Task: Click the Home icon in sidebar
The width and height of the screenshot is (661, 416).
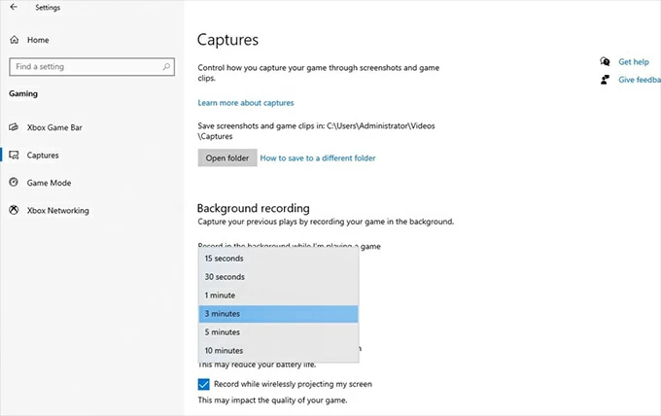Action: pyautogui.click(x=14, y=40)
